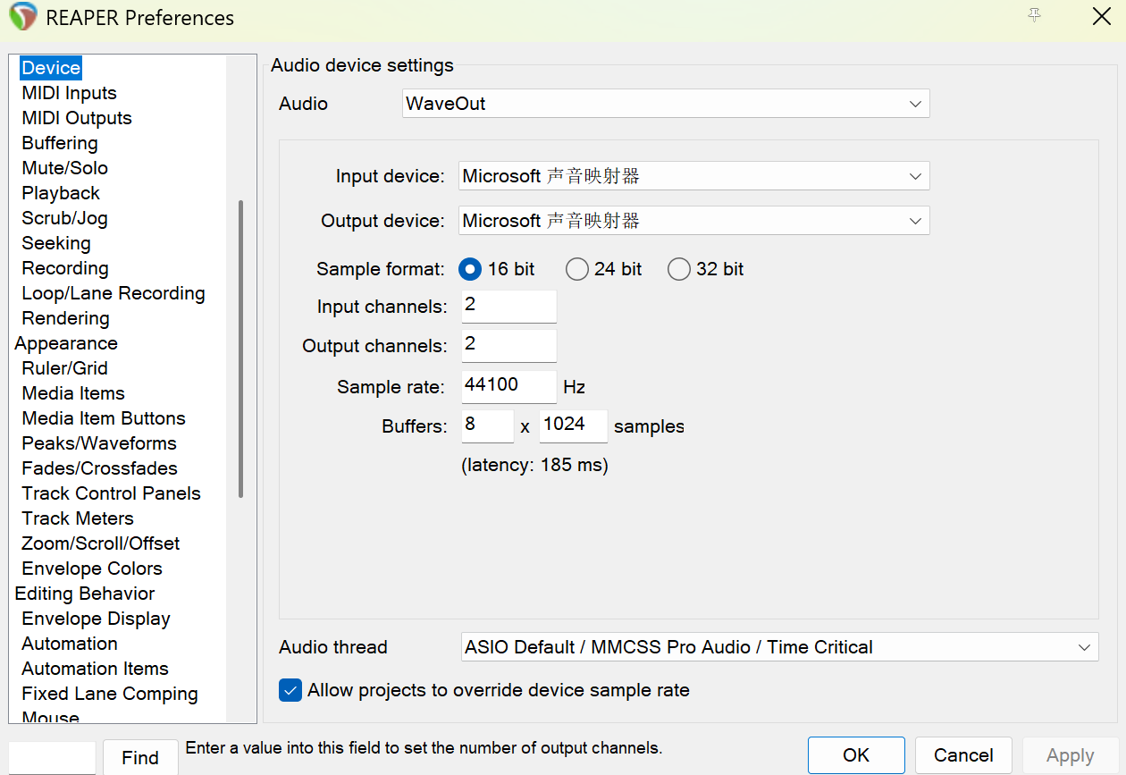Select 16 bit sample format
The image size is (1126, 775).
[469, 269]
